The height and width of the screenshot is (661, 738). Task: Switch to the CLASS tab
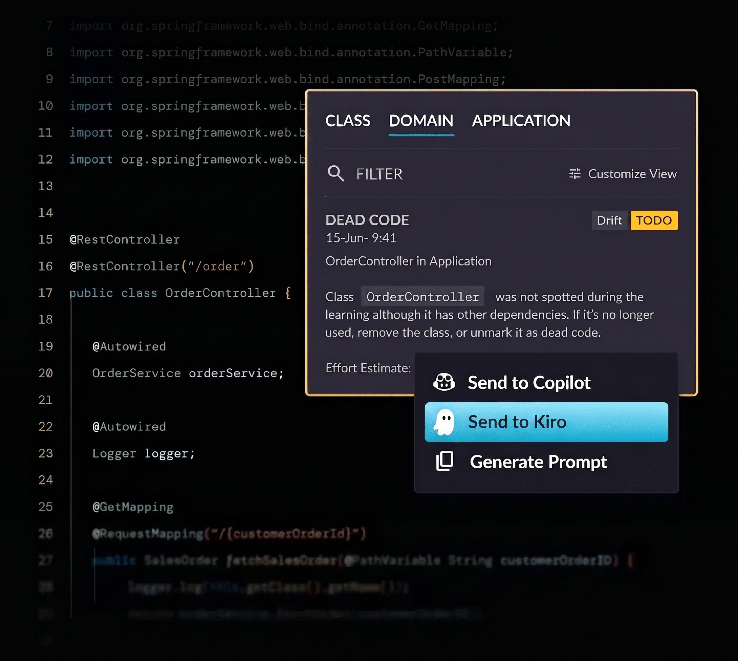pos(347,121)
